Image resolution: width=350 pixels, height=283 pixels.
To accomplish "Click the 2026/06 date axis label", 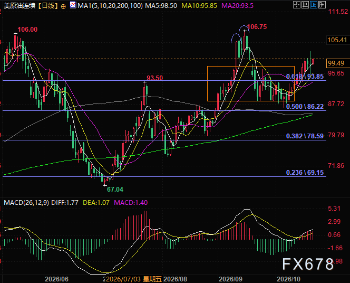I will coord(57,279).
